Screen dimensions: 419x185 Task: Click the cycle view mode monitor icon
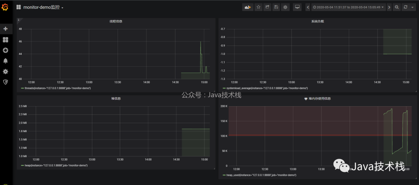pyautogui.click(x=298, y=7)
